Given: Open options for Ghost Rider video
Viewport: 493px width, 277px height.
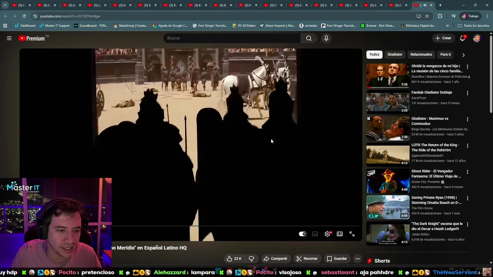Looking at the screenshot, I should [x=468, y=172].
